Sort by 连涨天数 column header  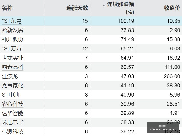77,8
